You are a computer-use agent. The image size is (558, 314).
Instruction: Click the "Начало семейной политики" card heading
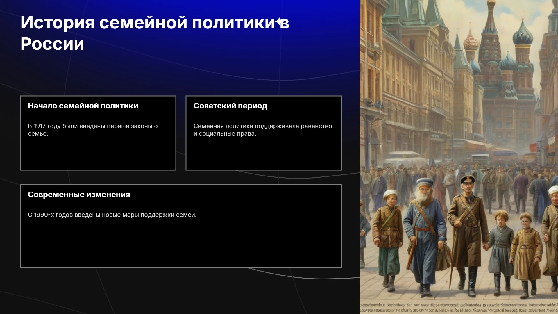(x=83, y=106)
